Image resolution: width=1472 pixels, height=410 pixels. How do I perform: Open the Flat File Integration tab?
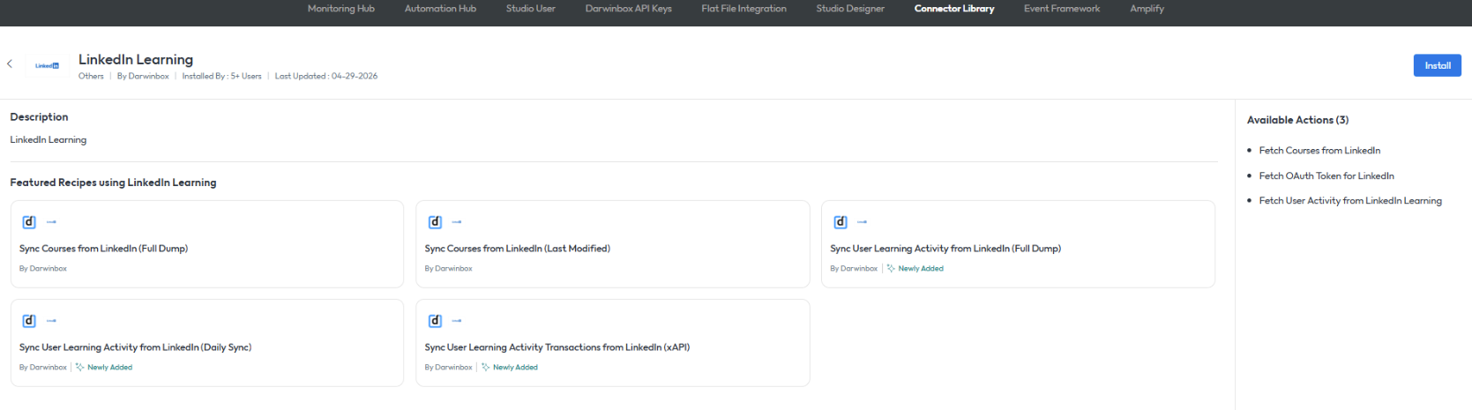743,9
